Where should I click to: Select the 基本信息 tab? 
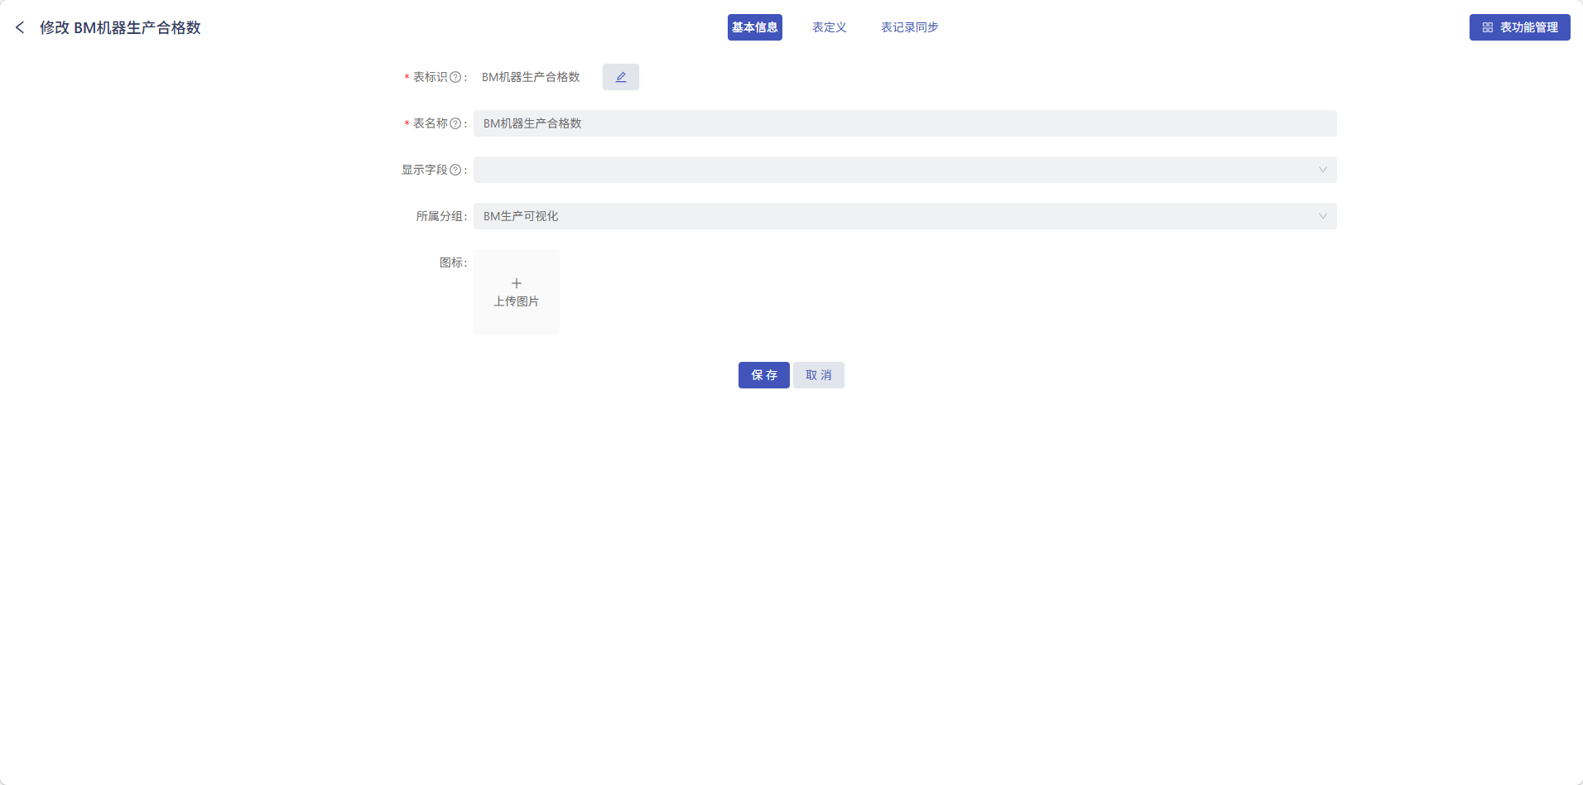click(x=753, y=26)
